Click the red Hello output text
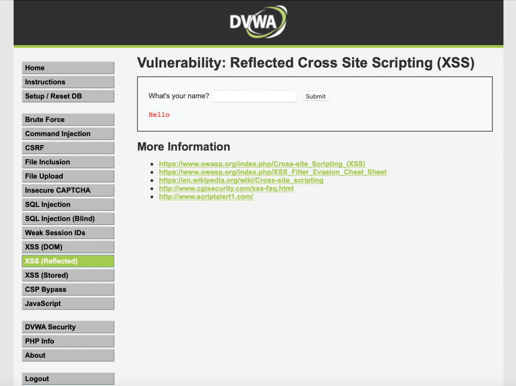Viewport: 516px width, 386px height. [x=159, y=114]
